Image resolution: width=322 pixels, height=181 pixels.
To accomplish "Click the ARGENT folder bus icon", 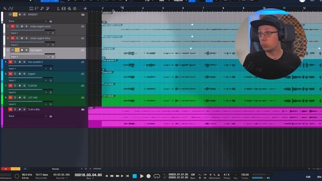I will pyautogui.click(x=51, y=21).
